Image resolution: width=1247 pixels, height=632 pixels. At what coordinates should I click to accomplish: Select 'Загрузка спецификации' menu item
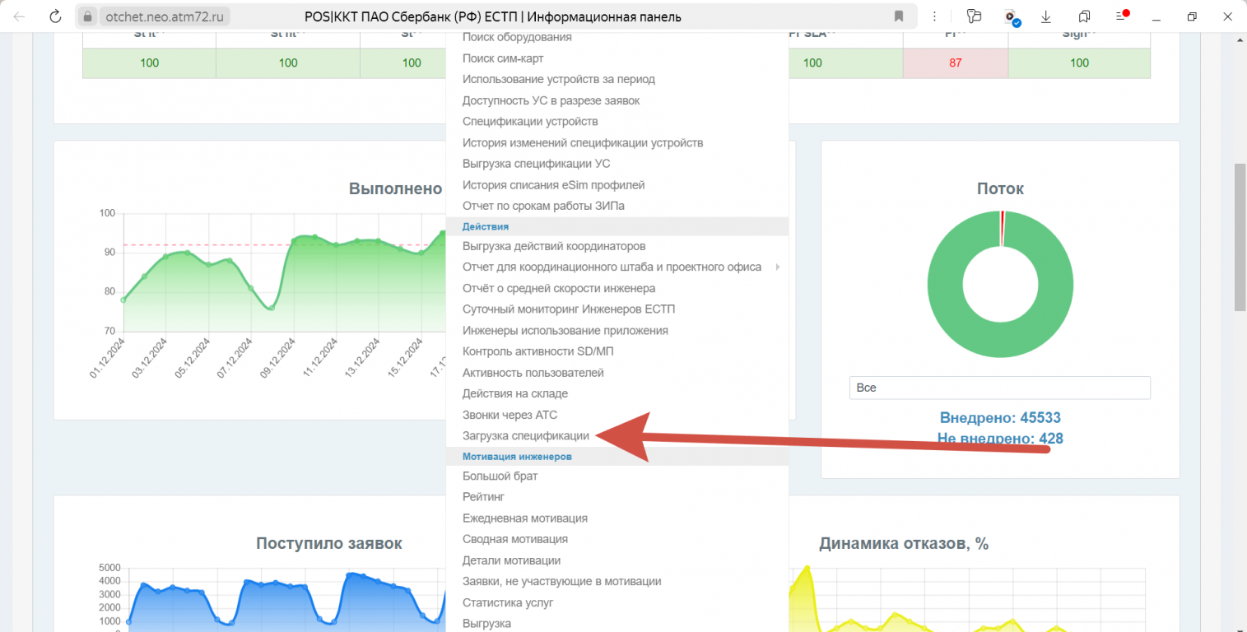click(525, 436)
